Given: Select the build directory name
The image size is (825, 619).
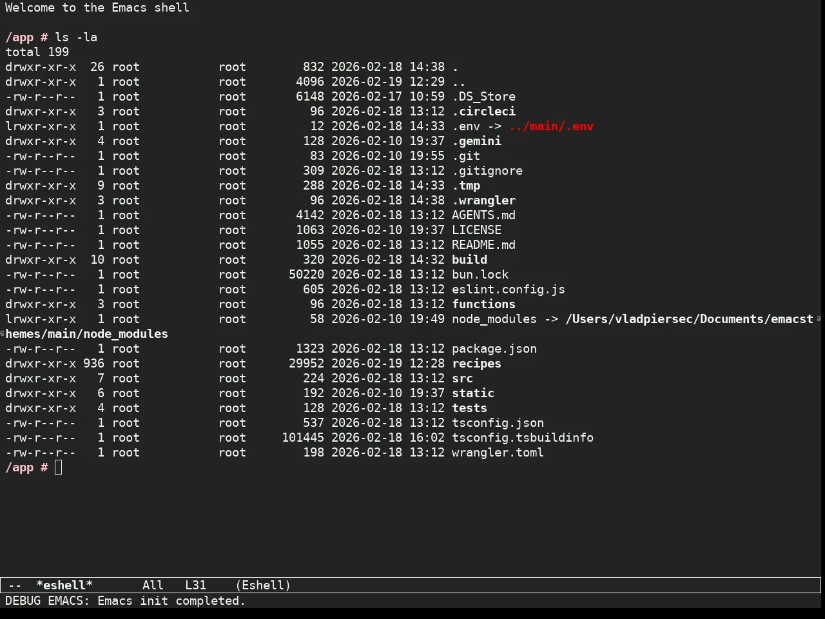Looking at the screenshot, I should (x=469, y=260).
